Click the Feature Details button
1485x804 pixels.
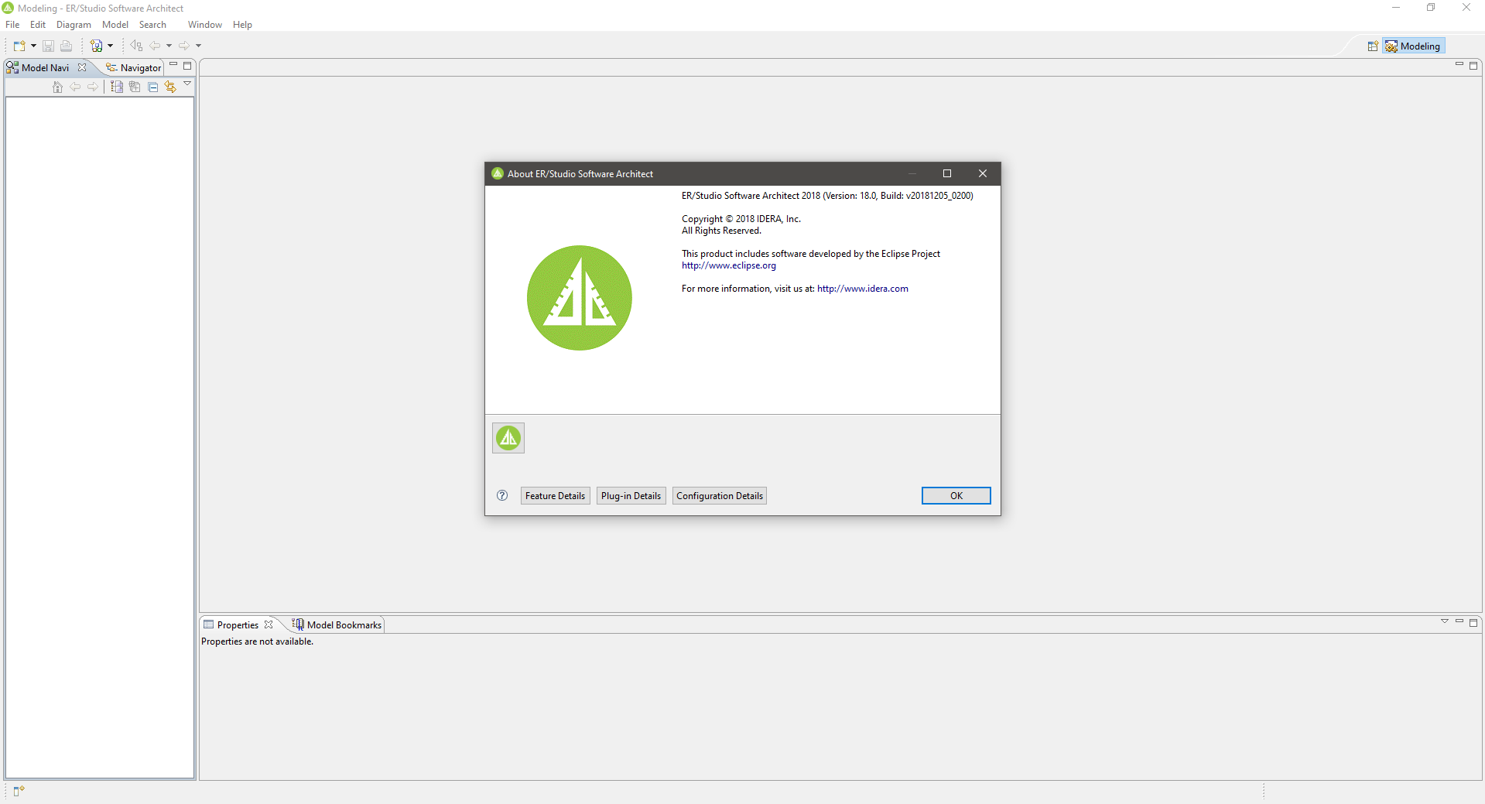[x=556, y=496]
